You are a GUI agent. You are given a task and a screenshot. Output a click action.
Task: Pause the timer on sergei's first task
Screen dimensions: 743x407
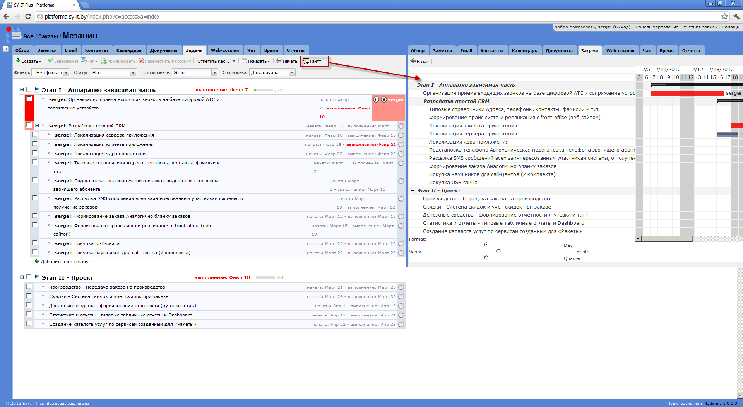coord(376,99)
